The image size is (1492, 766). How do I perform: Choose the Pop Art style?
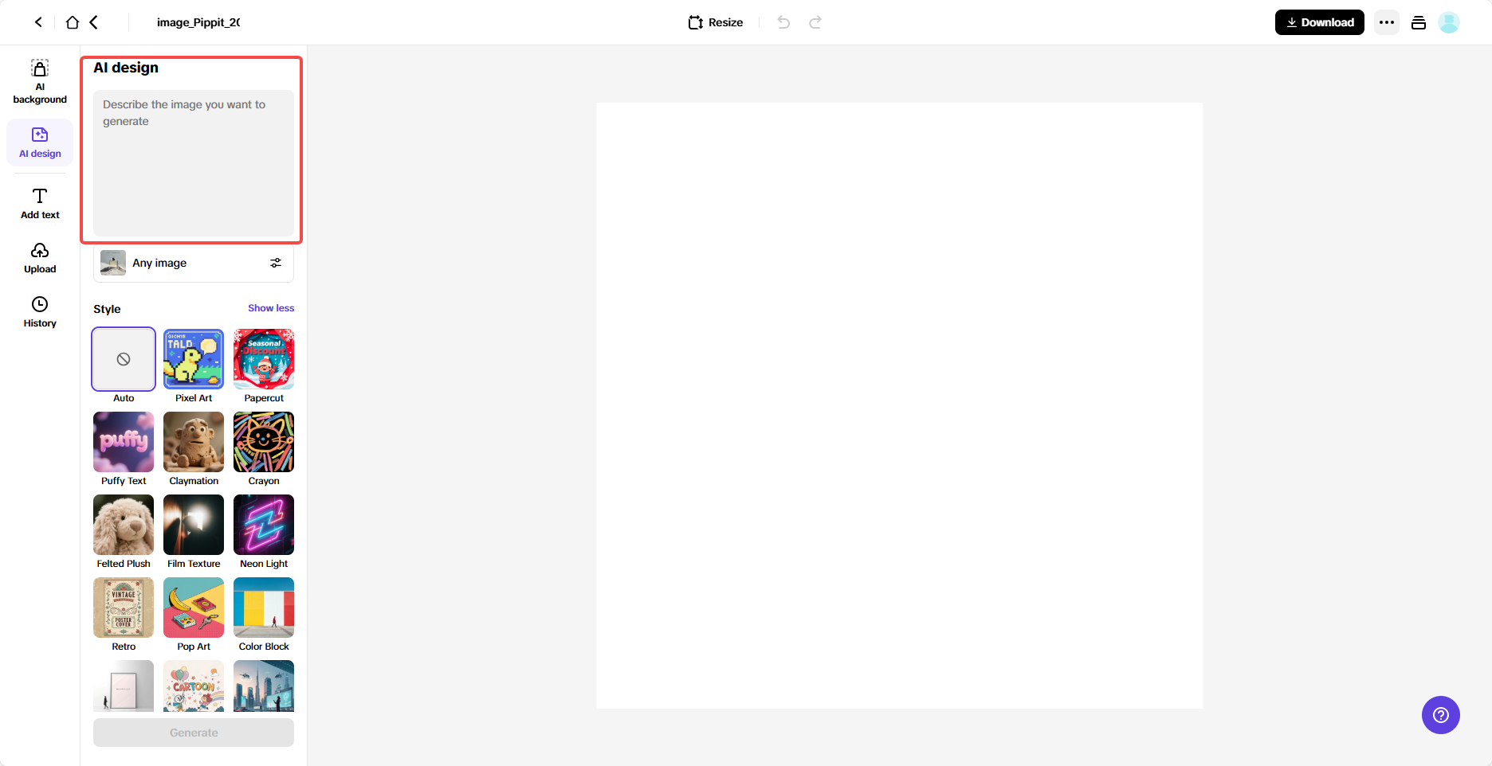pyautogui.click(x=194, y=608)
